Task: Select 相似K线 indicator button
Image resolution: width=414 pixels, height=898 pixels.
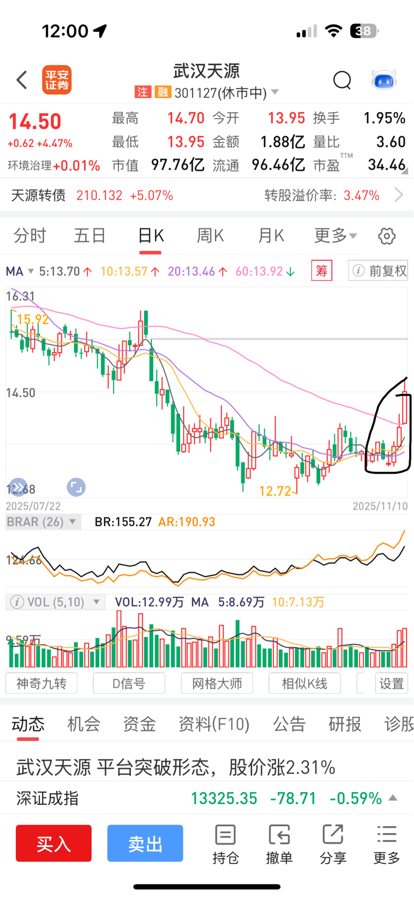Action: [x=305, y=683]
